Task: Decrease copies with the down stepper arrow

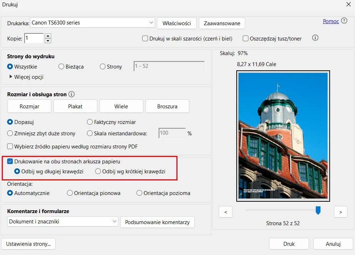Action: [48, 40]
